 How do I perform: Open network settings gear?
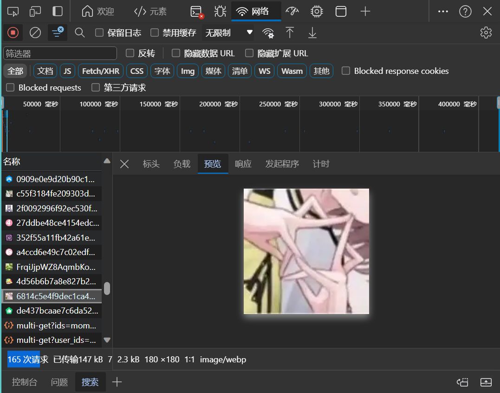pos(486,33)
